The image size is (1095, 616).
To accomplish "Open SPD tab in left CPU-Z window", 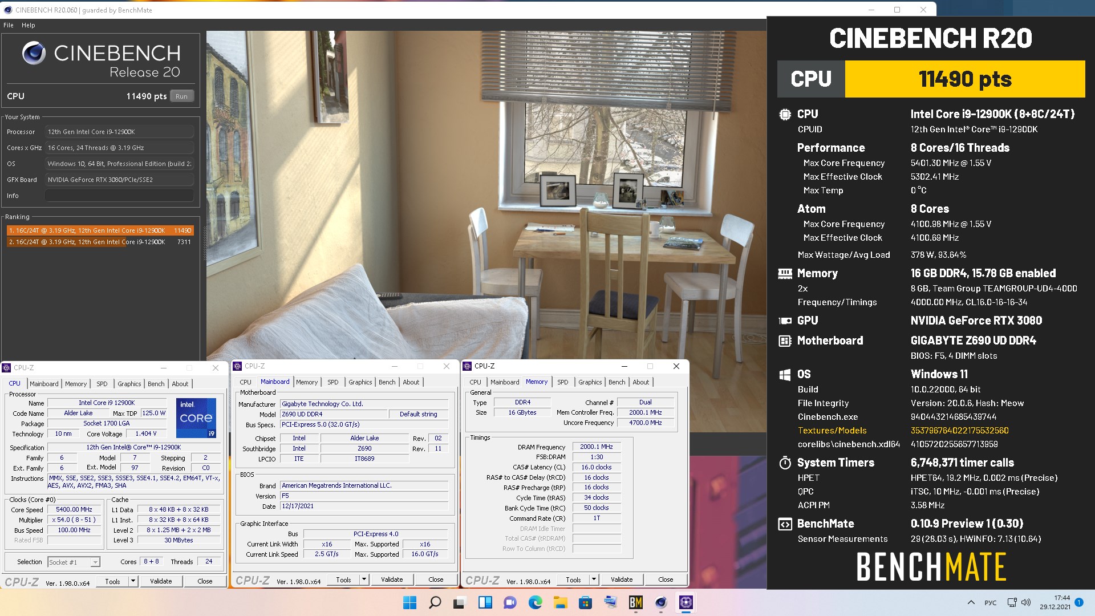I will click(102, 384).
